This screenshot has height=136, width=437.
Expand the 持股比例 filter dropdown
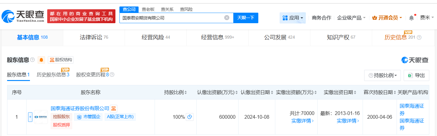point(382,75)
